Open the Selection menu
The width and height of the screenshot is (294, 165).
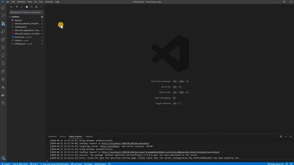coord(21,2)
